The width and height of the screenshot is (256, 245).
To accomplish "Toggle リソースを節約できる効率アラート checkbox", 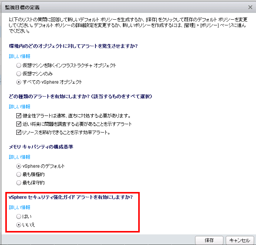I will coord(19,133).
